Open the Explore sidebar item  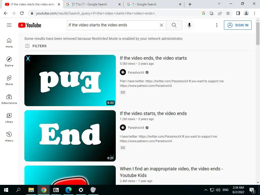tap(9, 61)
